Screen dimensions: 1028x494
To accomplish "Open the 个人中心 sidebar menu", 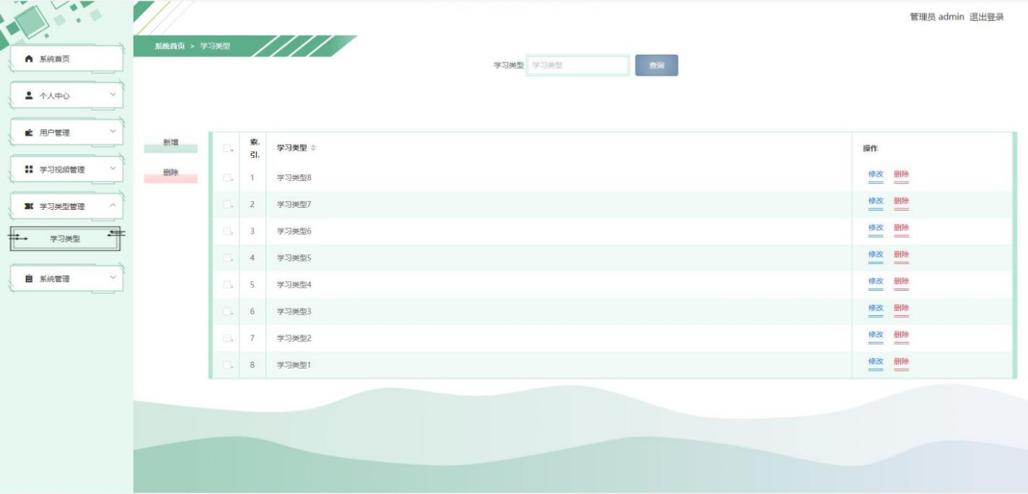I will [67, 96].
